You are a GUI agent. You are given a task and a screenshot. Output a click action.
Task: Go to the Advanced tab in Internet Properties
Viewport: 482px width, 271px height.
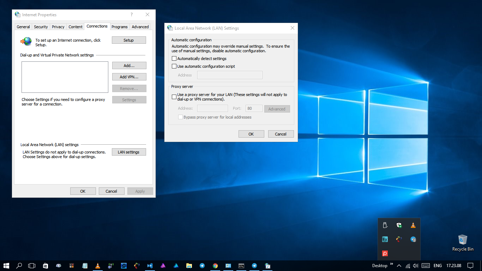tap(140, 27)
